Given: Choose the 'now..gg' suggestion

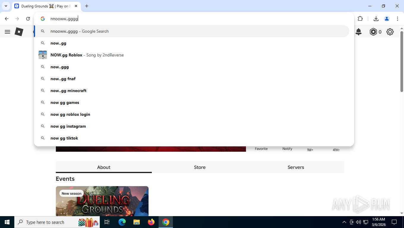Looking at the screenshot, I should (x=192, y=43).
